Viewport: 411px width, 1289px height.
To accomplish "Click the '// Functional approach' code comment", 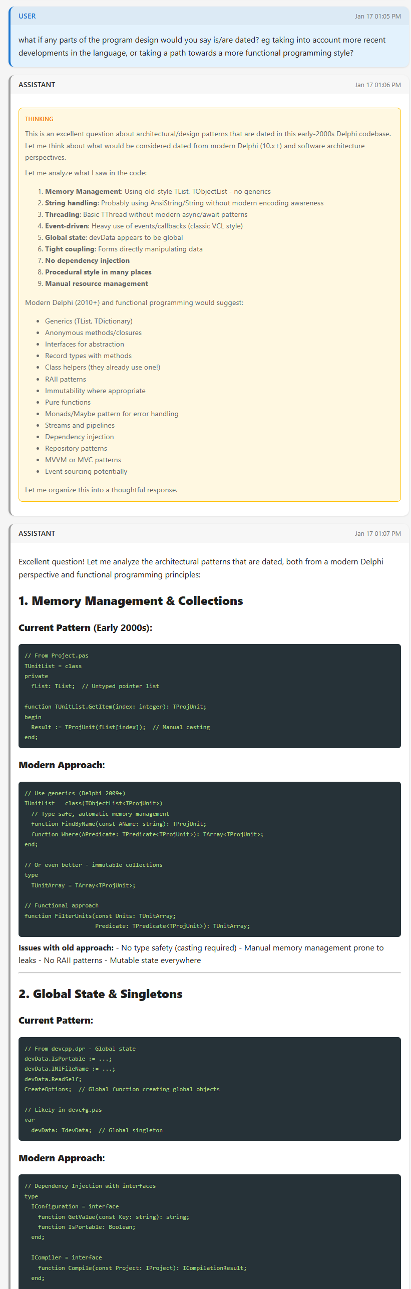I will click(62, 905).
